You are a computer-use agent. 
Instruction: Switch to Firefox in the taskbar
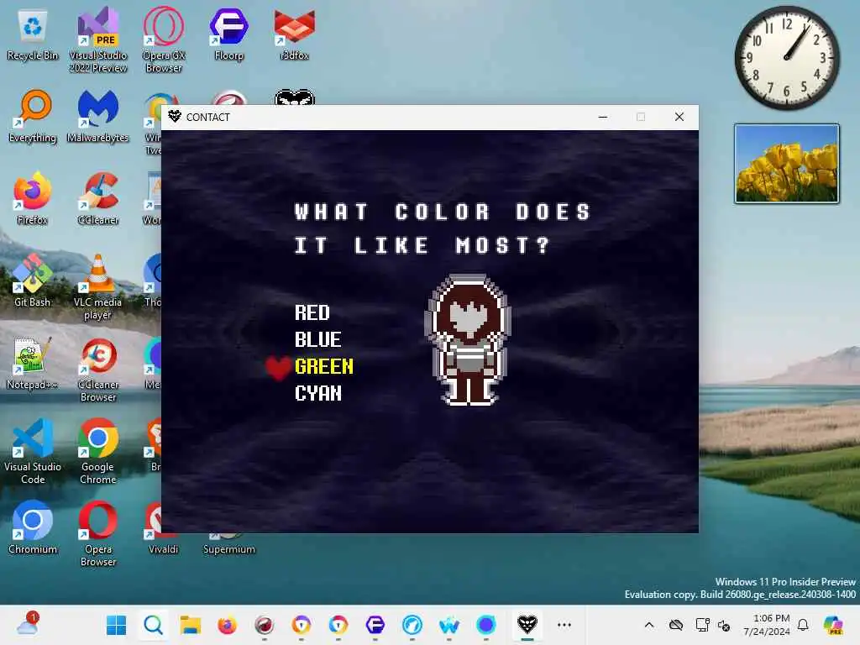coord(227,625)
